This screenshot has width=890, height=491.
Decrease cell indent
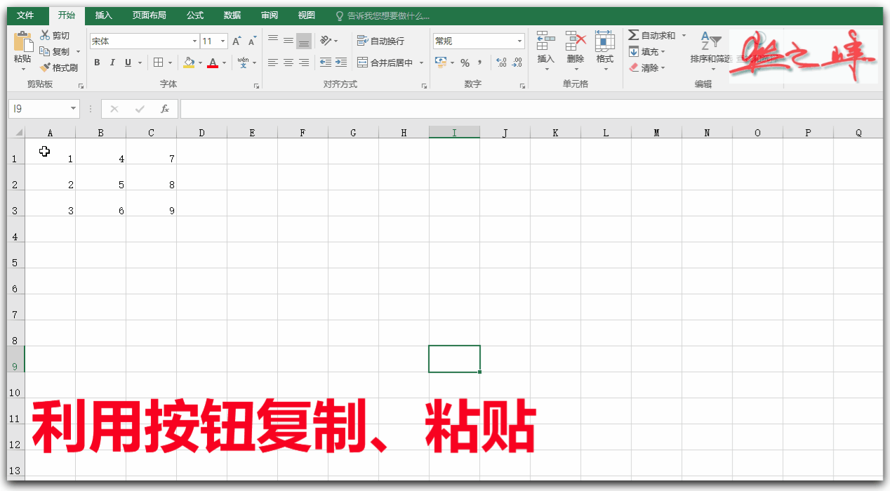point(326,63)
